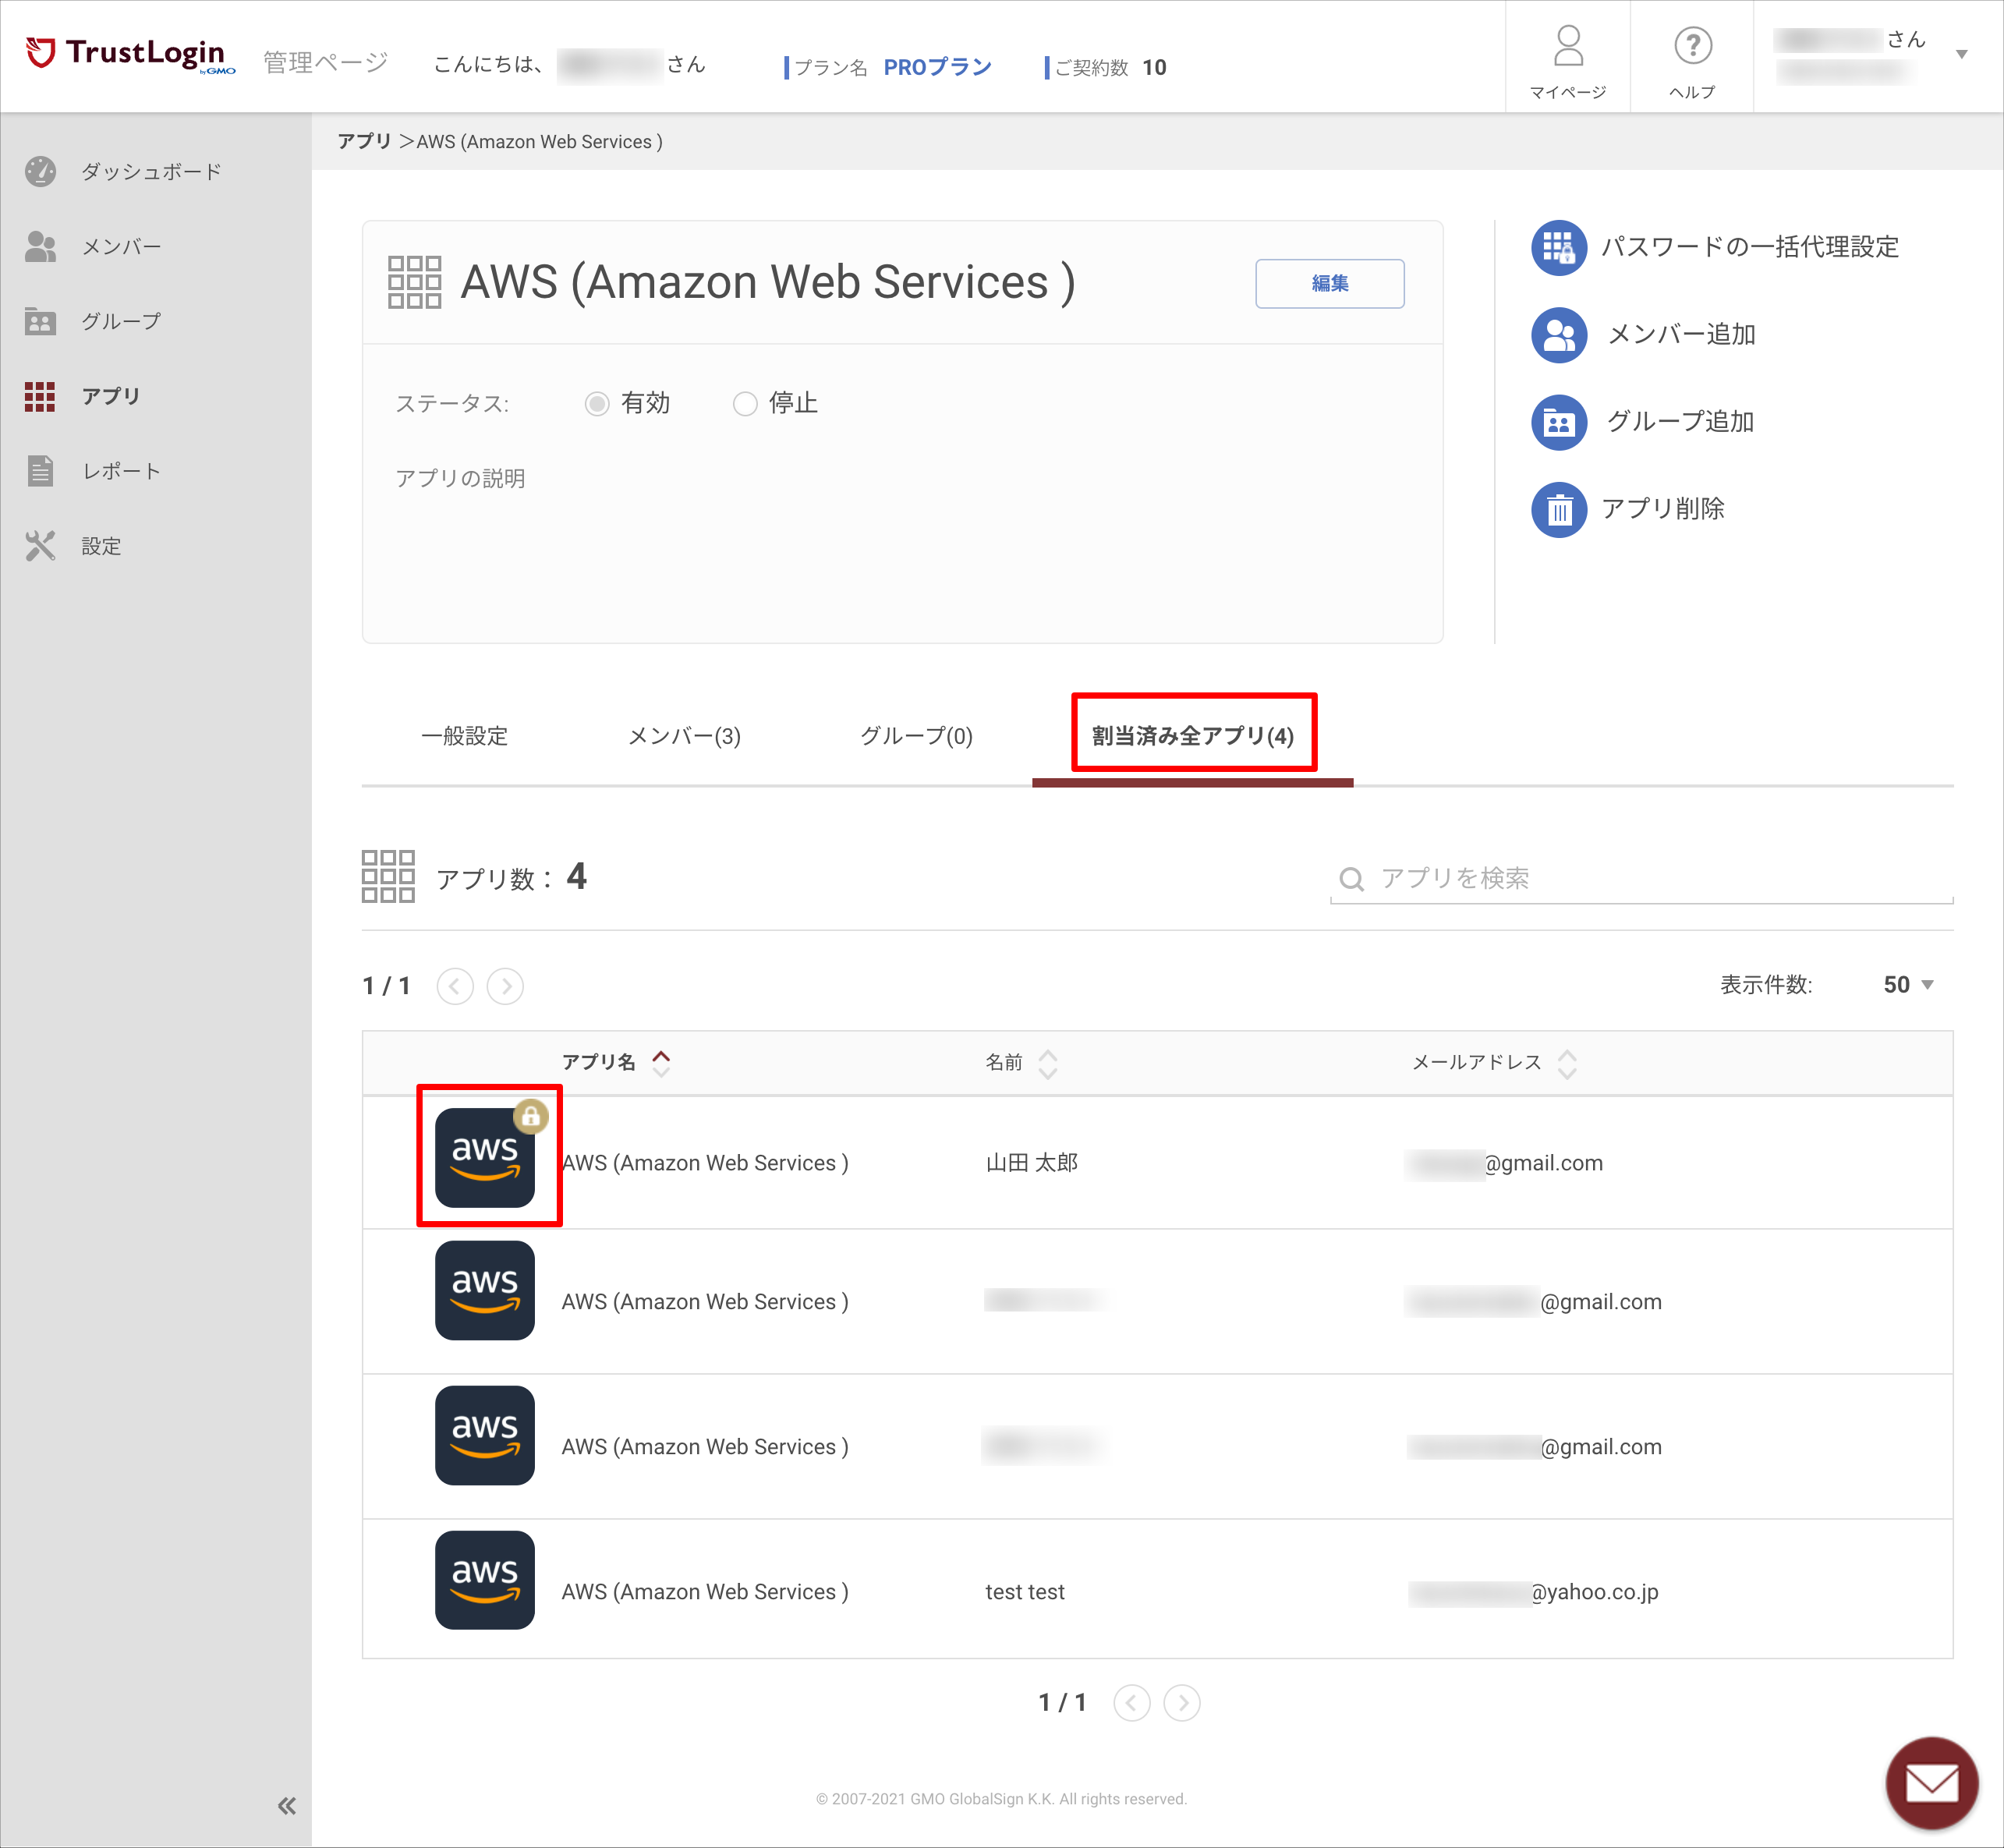The image size is (2004, 1848).
Task: Go to next page at top pagination
Action: [505, 986]
